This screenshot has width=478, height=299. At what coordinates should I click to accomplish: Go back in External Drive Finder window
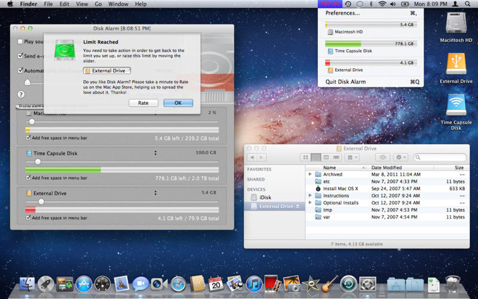pos(252,157)
